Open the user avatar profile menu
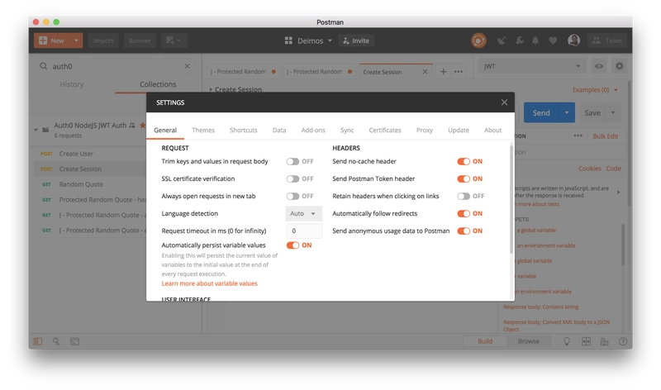This screenshot has width=661, height=390. coord(573,40)
